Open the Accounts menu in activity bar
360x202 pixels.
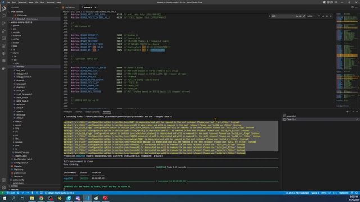pos(4,180)
